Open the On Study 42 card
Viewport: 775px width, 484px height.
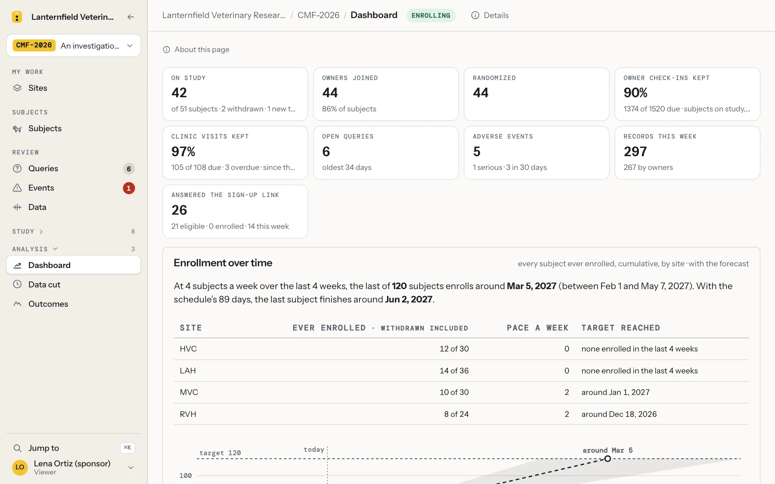(x=235, y=94)
